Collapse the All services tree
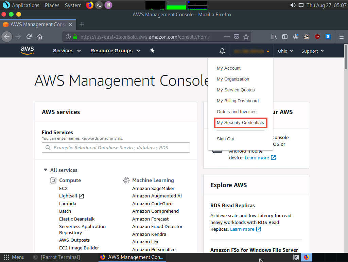This screenshot has width=348, height=262. [46, 170]
